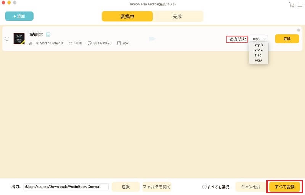Choose m4a from the format list

point(259,50)
